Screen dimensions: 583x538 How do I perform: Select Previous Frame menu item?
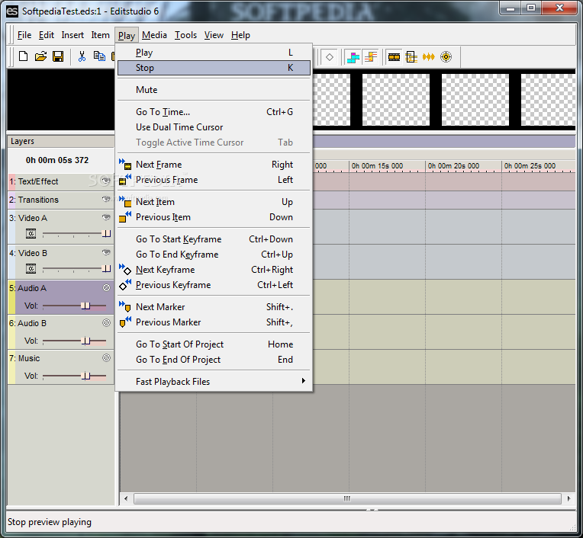214,180
